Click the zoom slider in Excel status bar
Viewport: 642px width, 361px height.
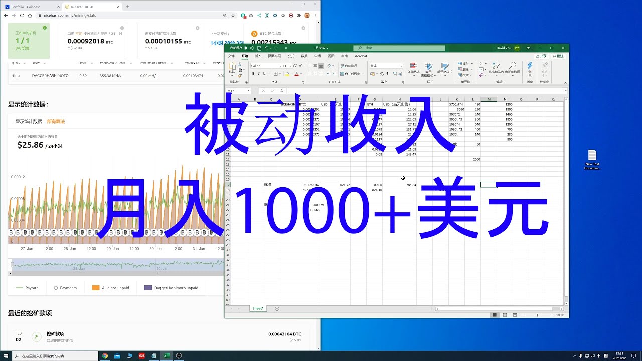[537, 315]
